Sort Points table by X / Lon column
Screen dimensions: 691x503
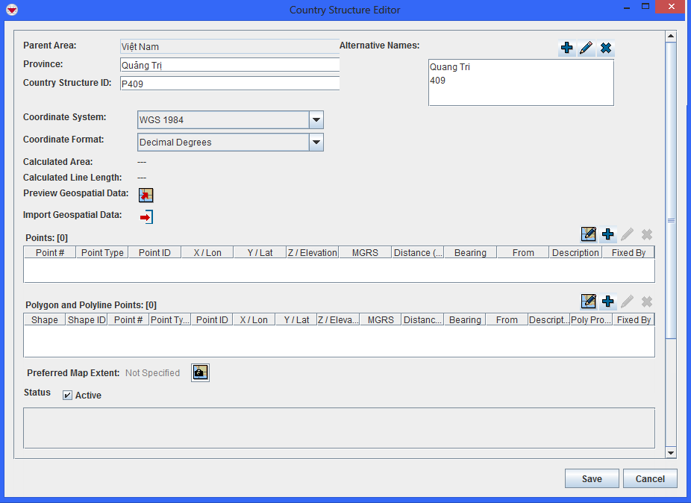207,253
